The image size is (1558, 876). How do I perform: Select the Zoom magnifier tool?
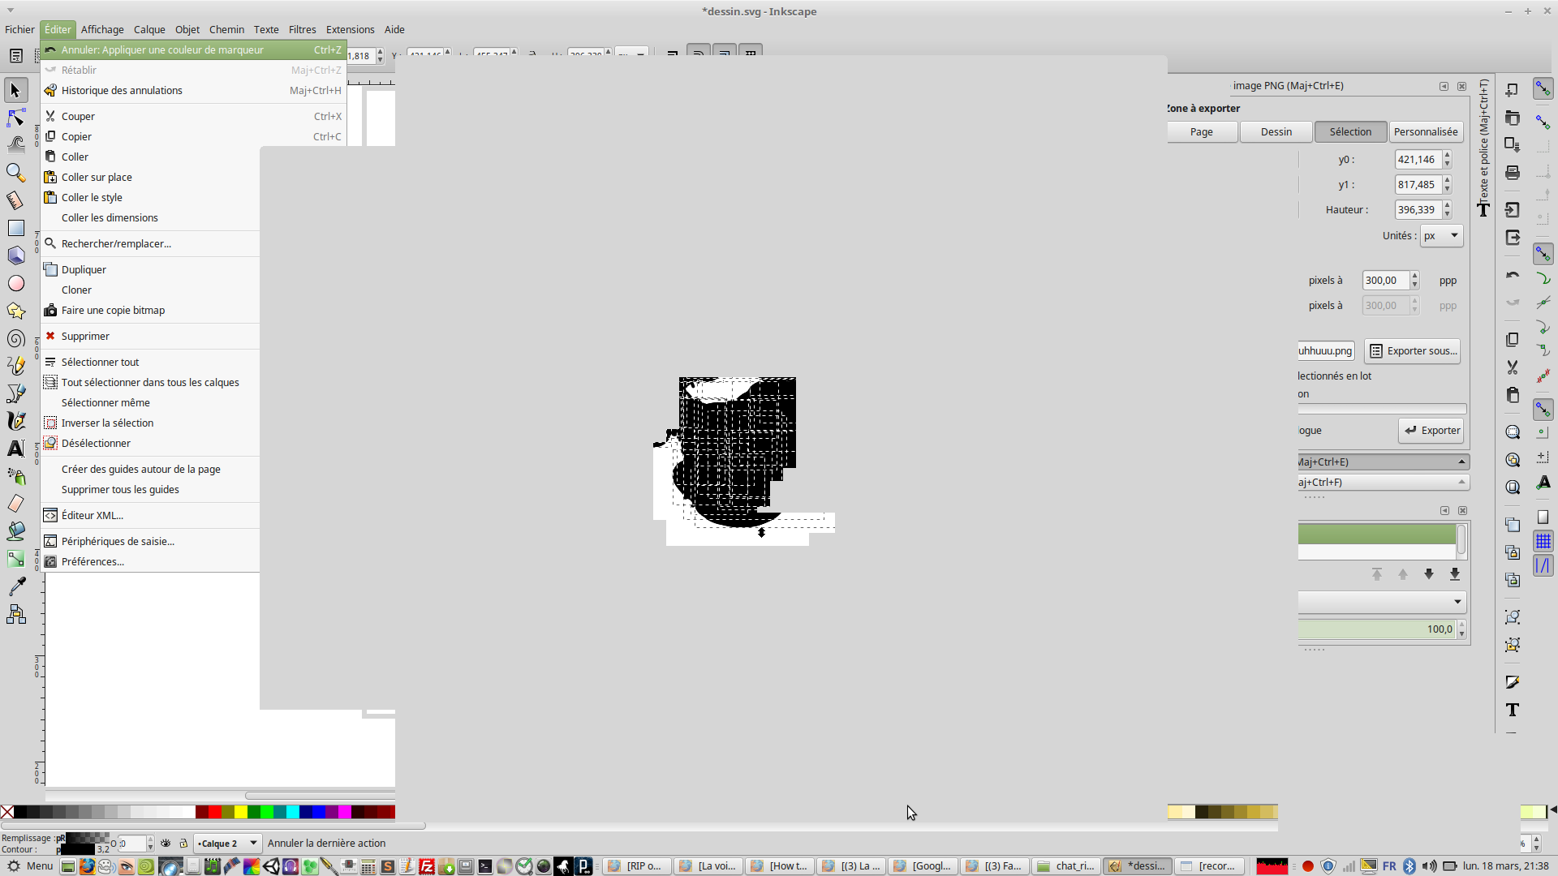pyautogui.click(x=15, y=173)
